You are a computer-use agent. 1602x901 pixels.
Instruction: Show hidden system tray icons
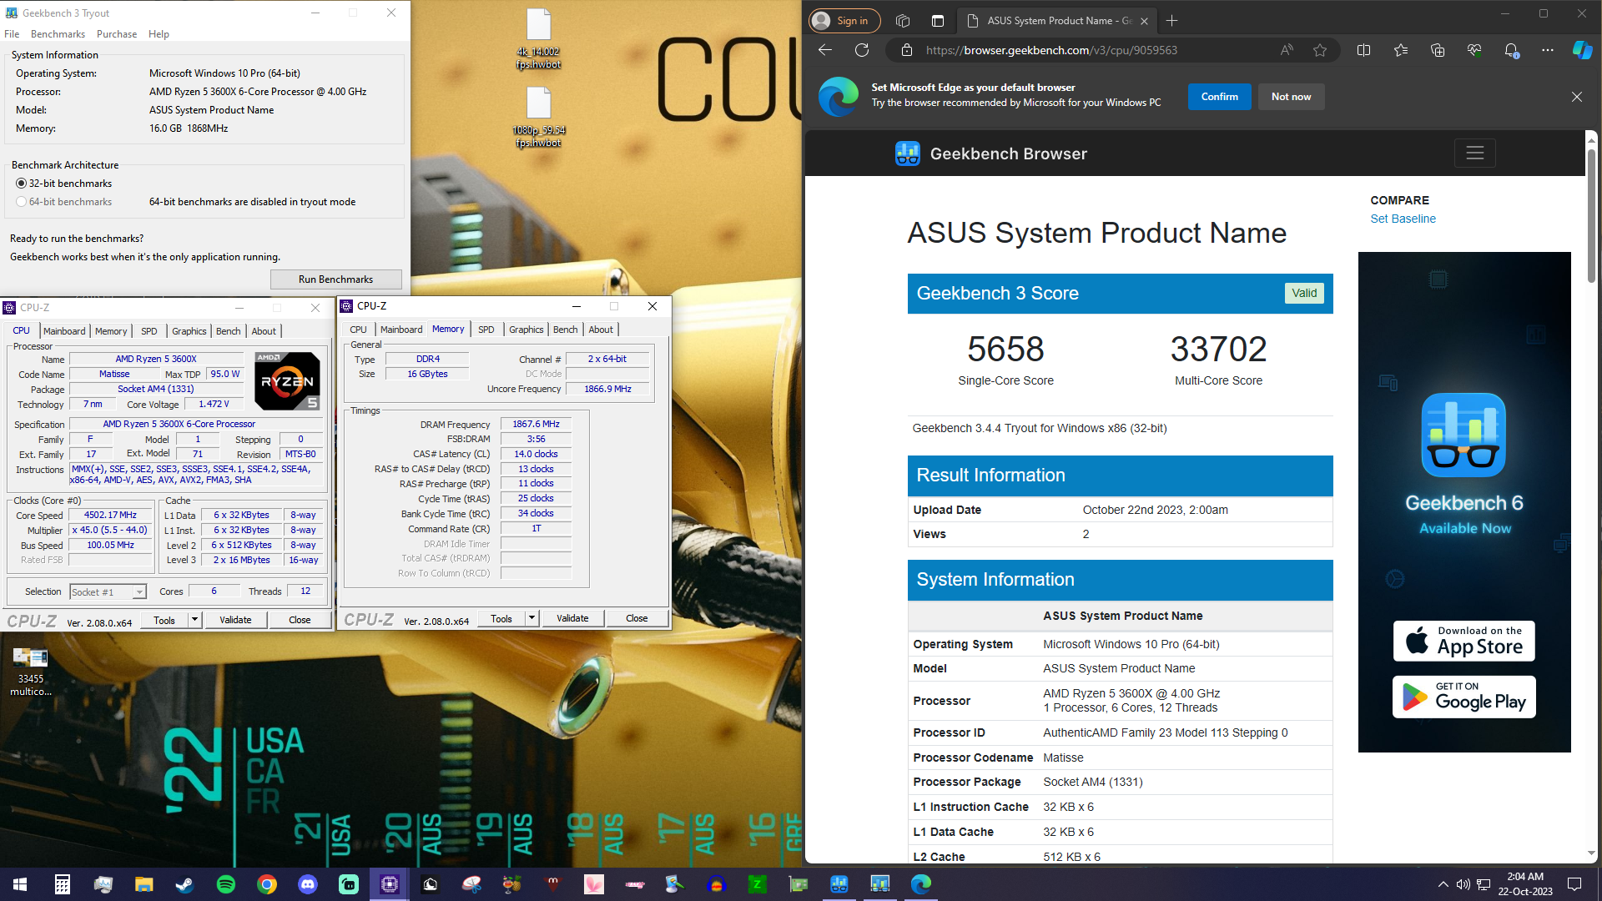point(1443,884)
